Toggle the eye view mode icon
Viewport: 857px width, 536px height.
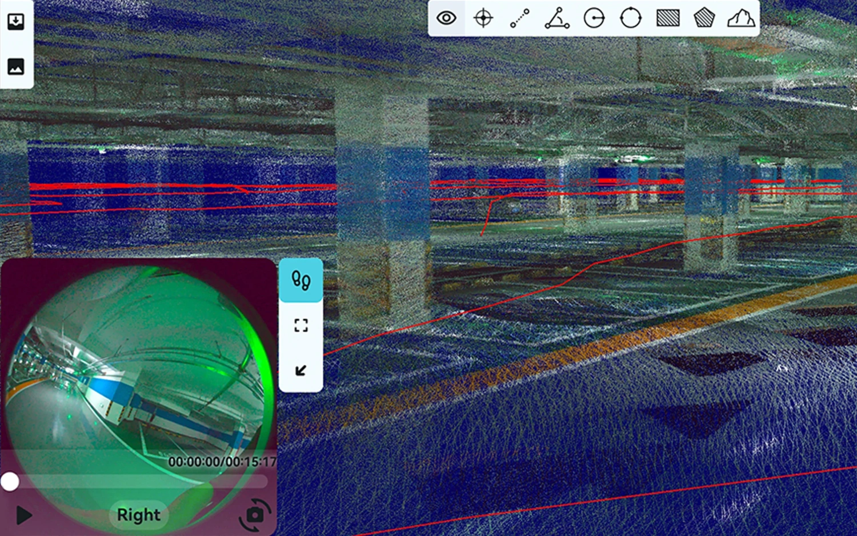[446, 18]
